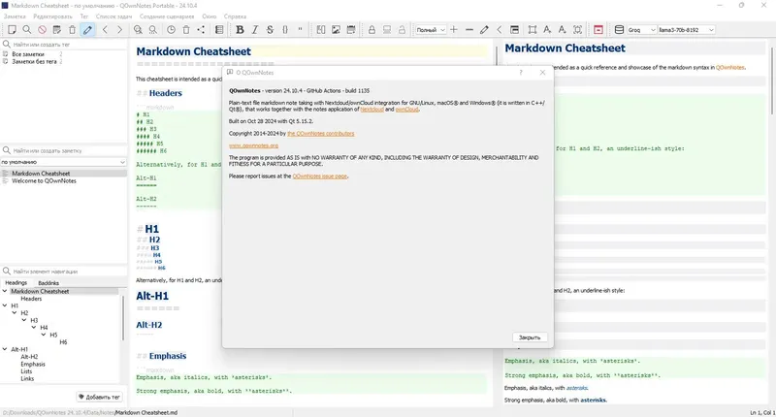Open the find note magnifier tool
776x417 pixels.
pyautogui.click(x=27, y=30)
